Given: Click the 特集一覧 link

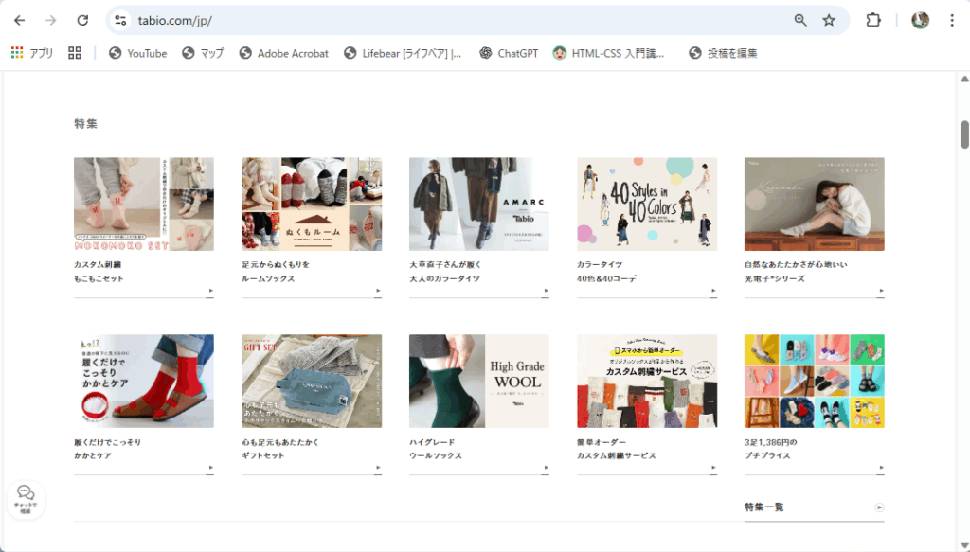Looking at the screenshot, I should [x=764, y=507].
